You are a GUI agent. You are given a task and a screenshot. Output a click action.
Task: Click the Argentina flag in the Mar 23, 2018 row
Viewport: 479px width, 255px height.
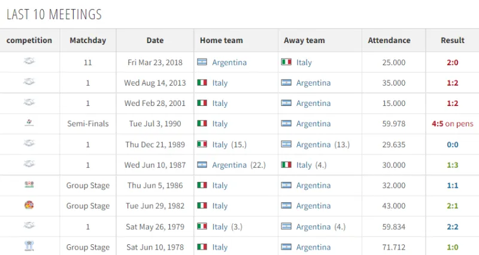tap(202, 62)
